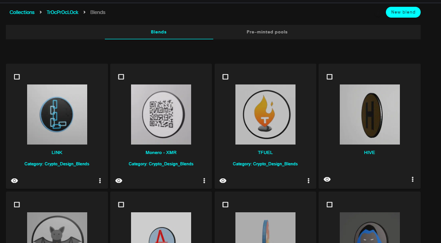Click the Monero QR code coin image
Image resolution: width=441 pixels, height=243 pixels.
tap(161, 114)
